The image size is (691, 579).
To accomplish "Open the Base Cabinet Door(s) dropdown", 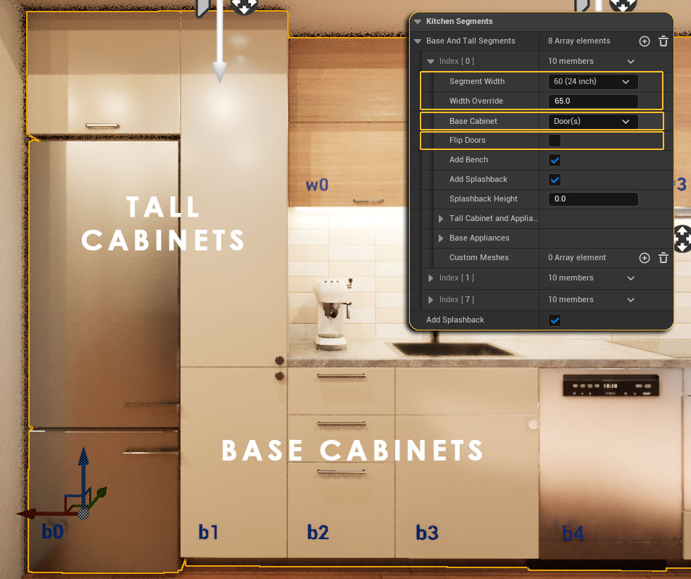I will 592,121.
